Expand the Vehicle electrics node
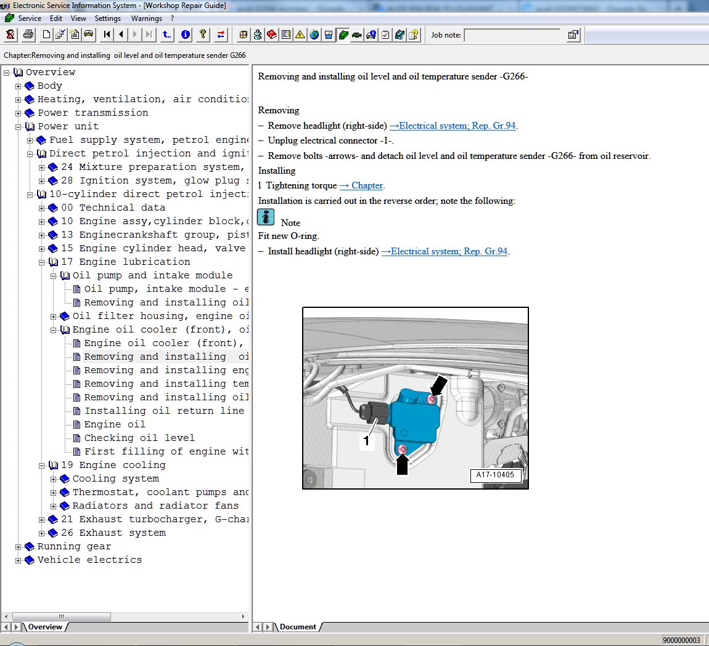Screen dimensions: 709x646 pos(18,560)
